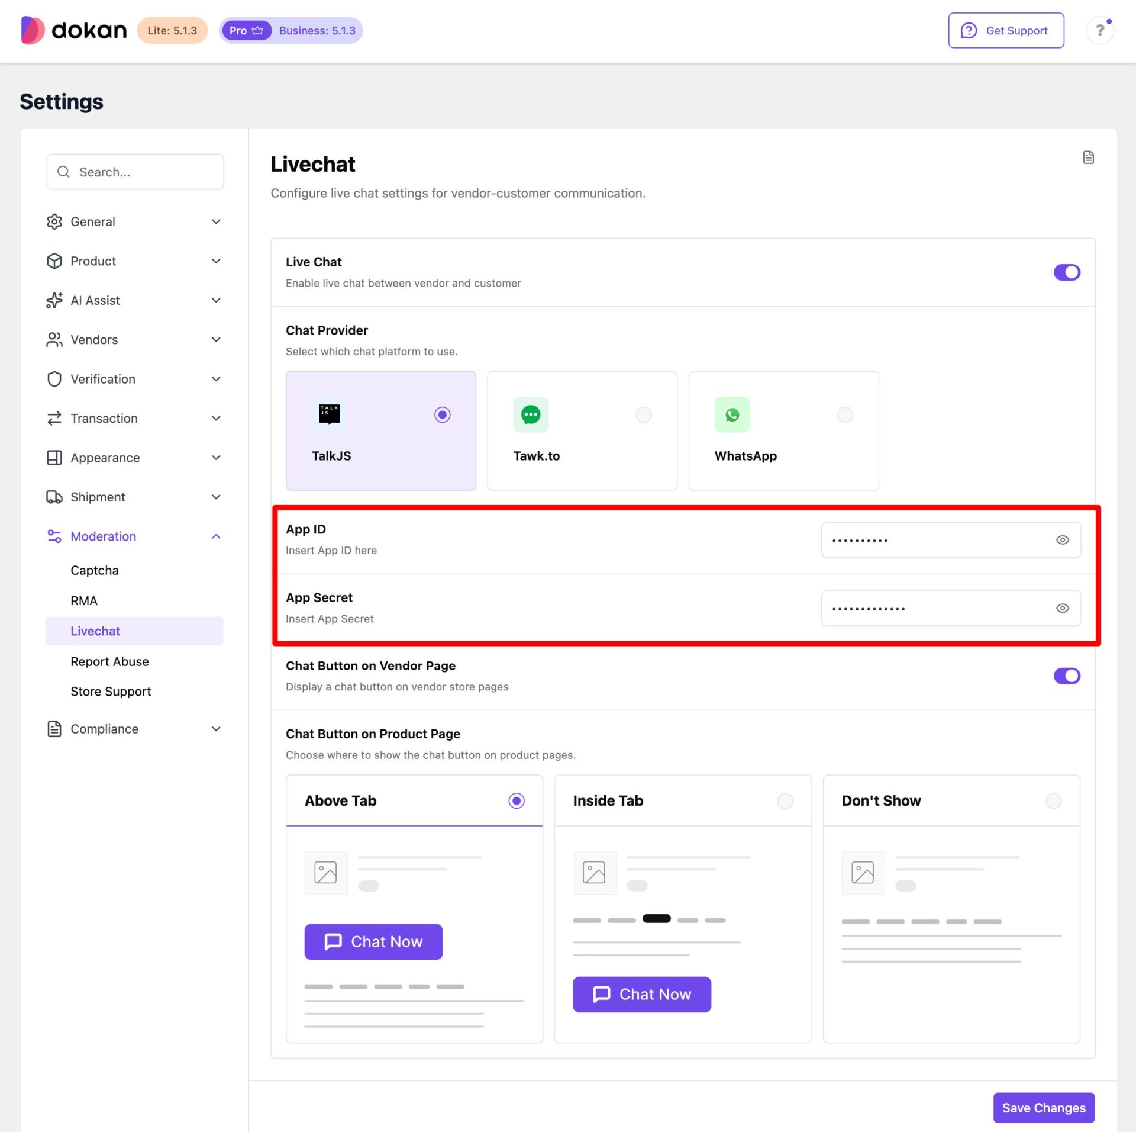Expand the Product section chevron
Screen dimensions: 1136x1132
pyautogui.click(x=216, y=261)
